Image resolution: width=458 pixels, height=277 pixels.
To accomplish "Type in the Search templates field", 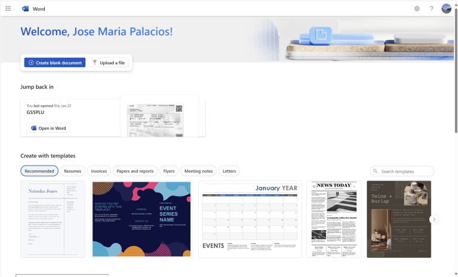I will pos(406,172).
